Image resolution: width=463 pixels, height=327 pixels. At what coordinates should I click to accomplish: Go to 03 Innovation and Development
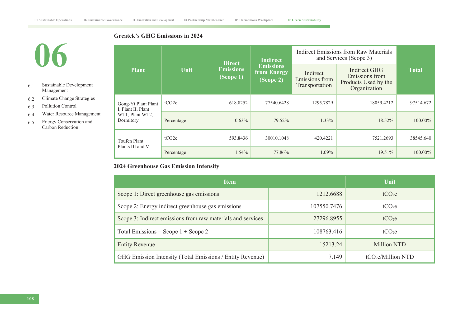coord(154,20)
